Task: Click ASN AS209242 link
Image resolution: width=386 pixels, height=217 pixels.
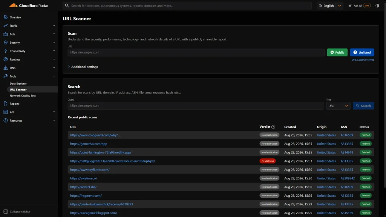Action: tap(348, 178)
